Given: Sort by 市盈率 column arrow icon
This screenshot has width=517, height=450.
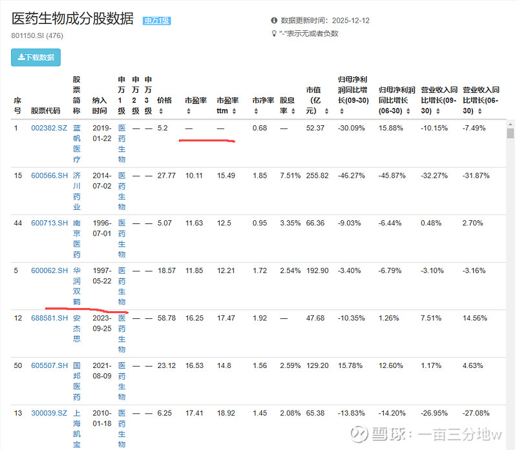Looking at the screenshot, I should pyautogui.click(x=189, y=111).
